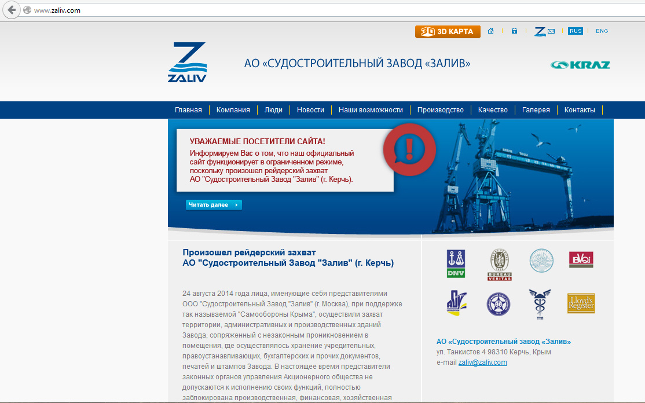
Task: Click the zaliv@zaliv.com email link
Action: [482, 362]
